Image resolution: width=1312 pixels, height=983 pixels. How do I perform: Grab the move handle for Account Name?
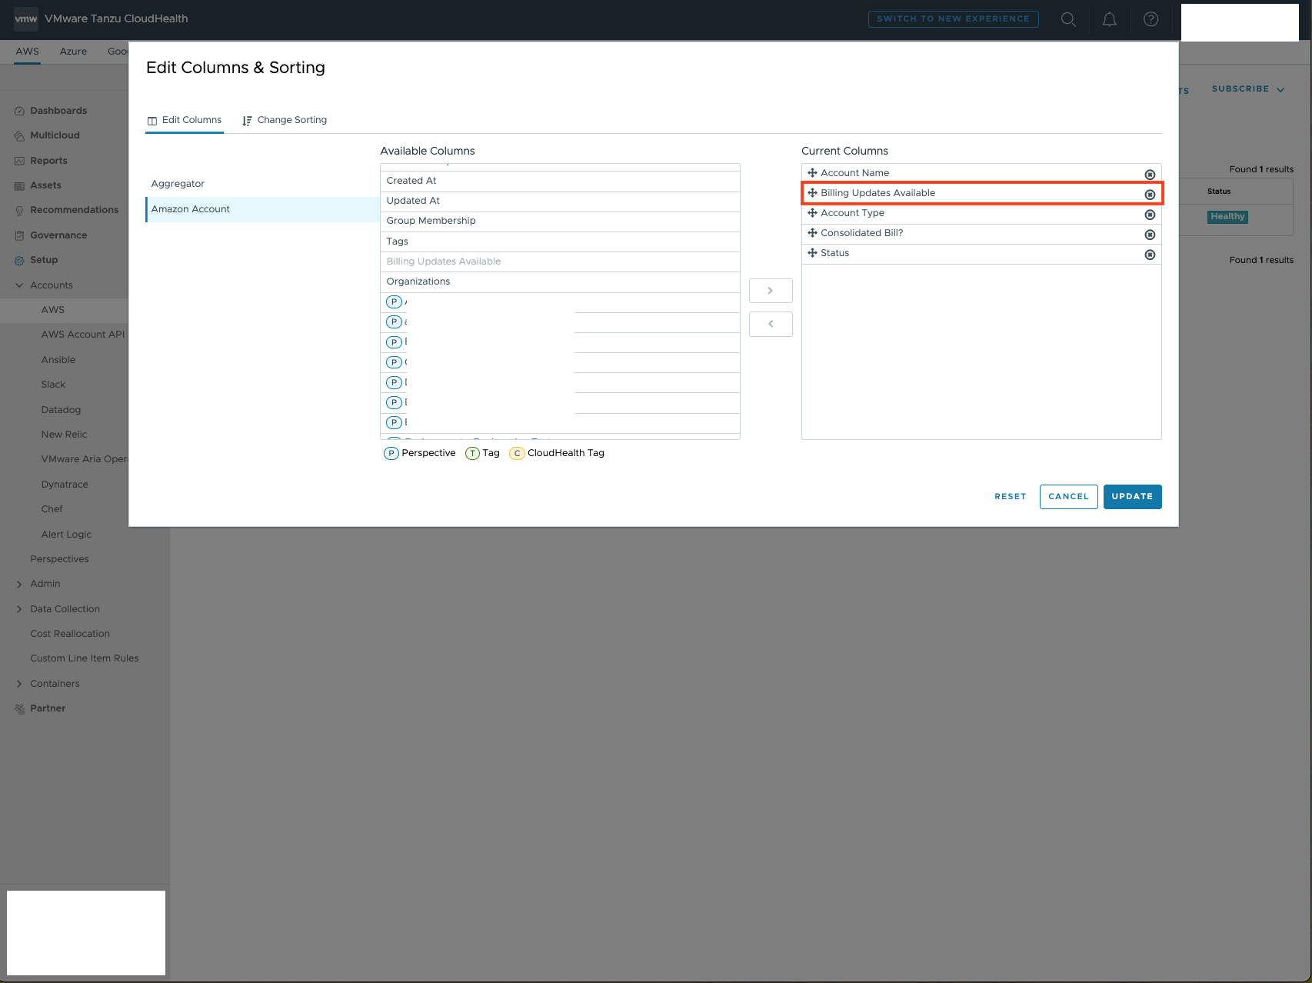812,173
